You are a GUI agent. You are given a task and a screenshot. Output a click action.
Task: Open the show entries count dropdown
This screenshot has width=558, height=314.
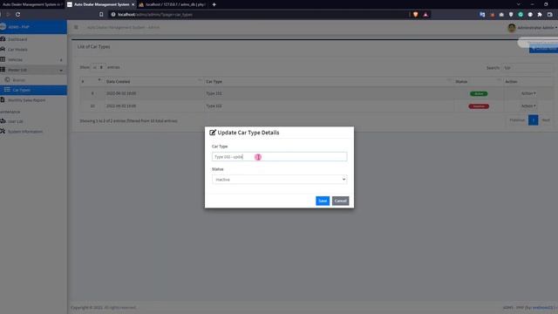(98, 67)
